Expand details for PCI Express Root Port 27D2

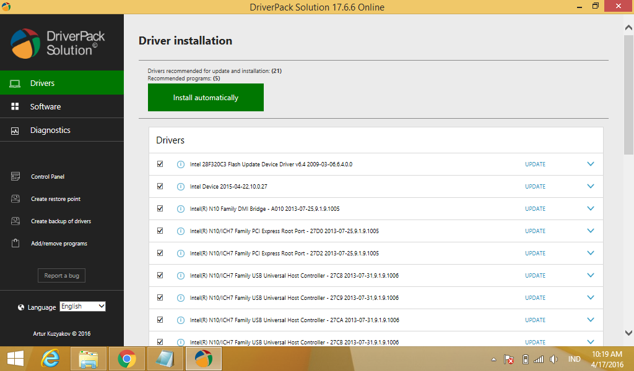coord(590,253)
